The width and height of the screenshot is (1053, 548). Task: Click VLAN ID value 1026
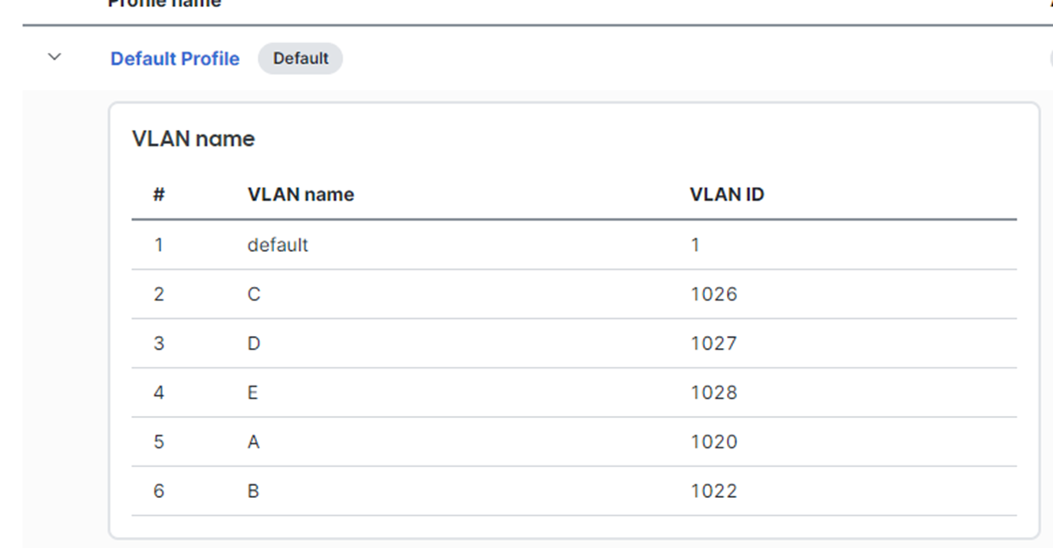(715, 294)
